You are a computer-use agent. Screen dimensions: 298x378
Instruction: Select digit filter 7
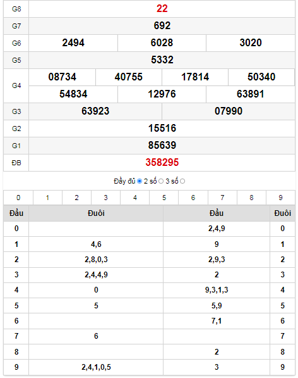pos(222,198)
